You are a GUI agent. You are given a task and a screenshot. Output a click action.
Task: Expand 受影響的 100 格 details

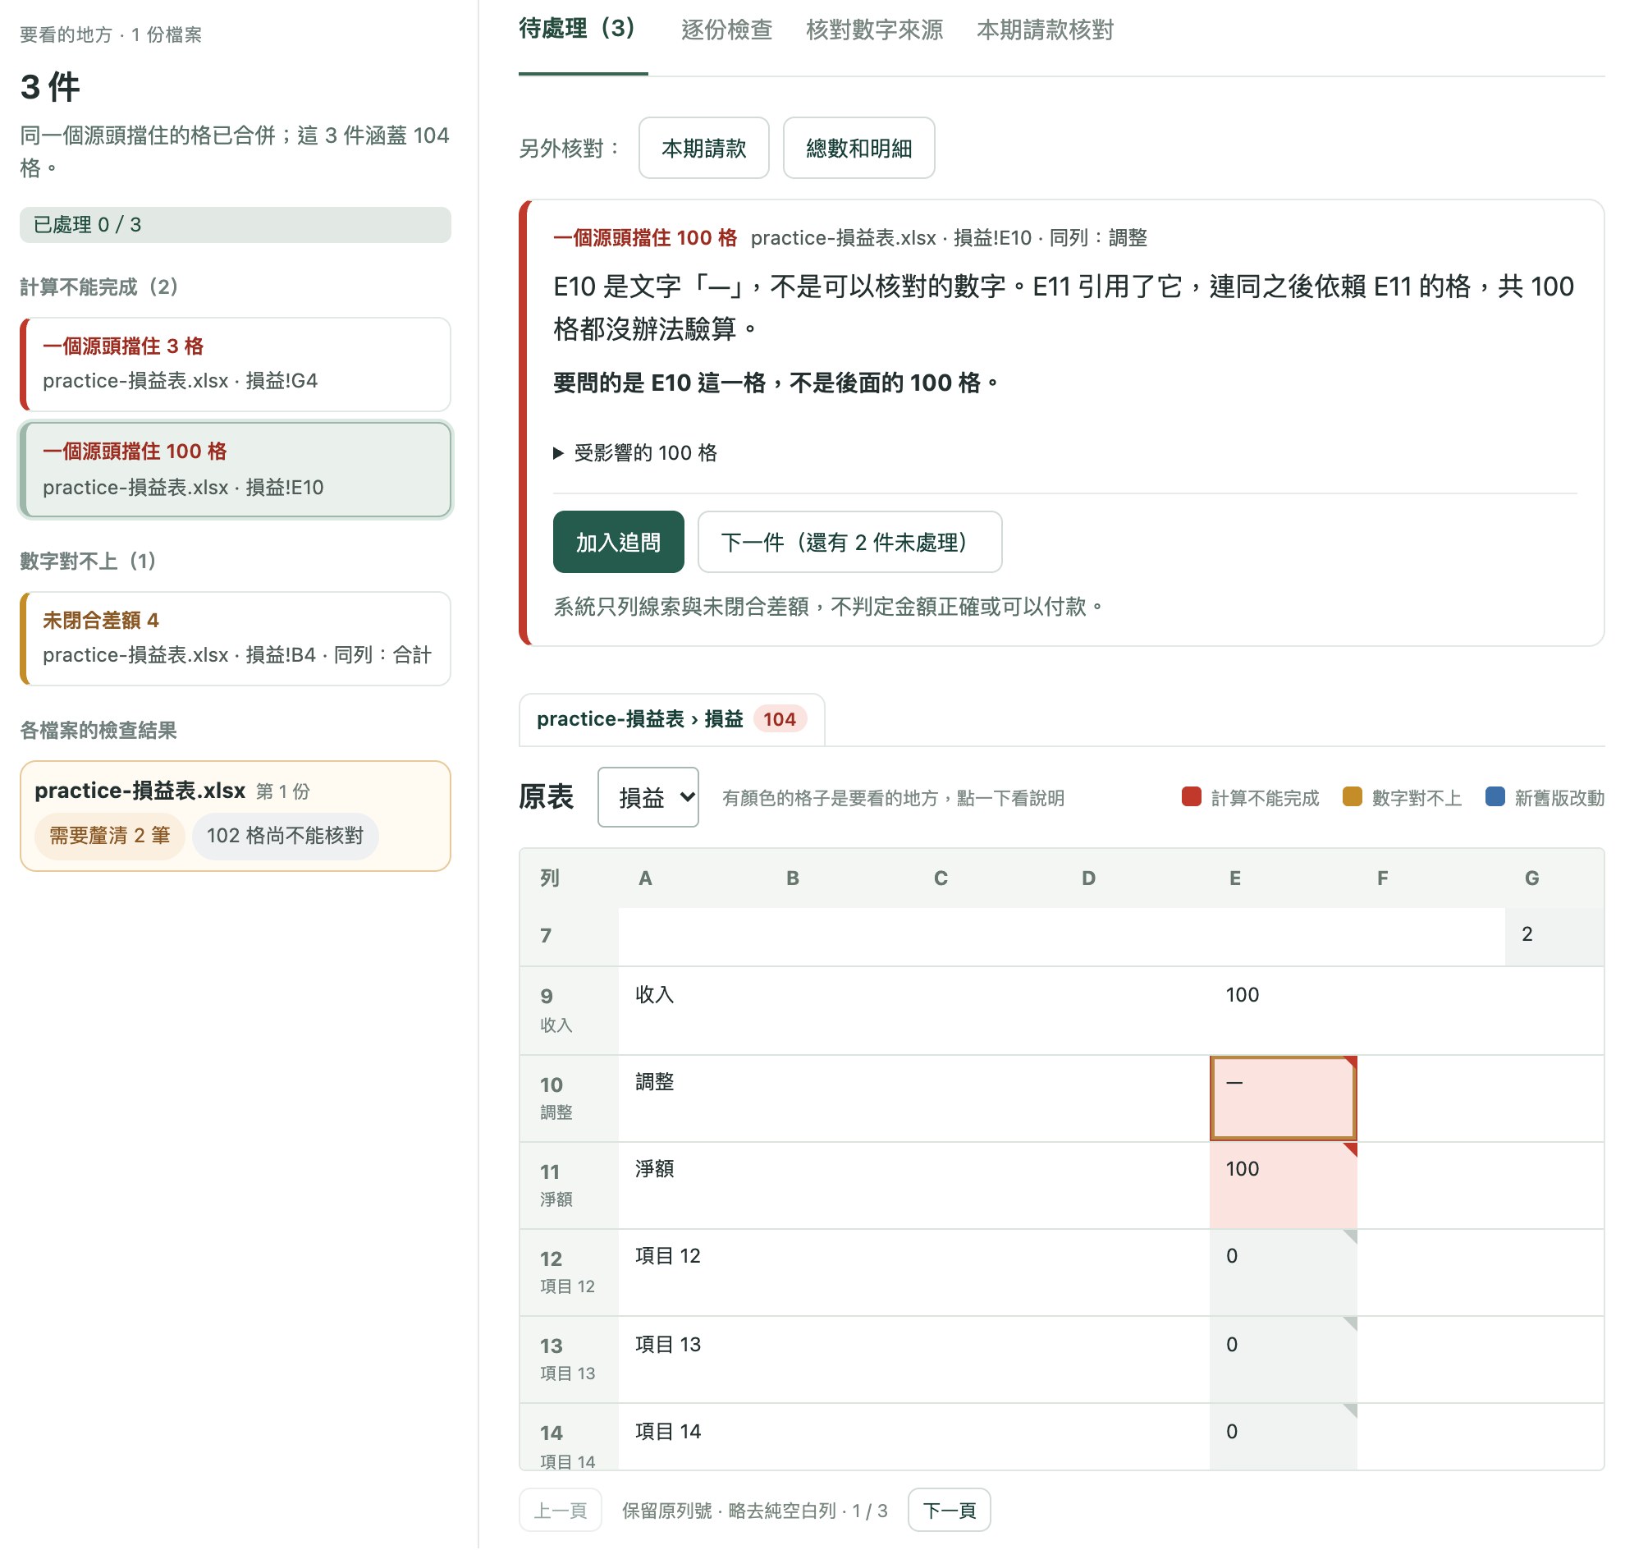(x=634, y=453)
